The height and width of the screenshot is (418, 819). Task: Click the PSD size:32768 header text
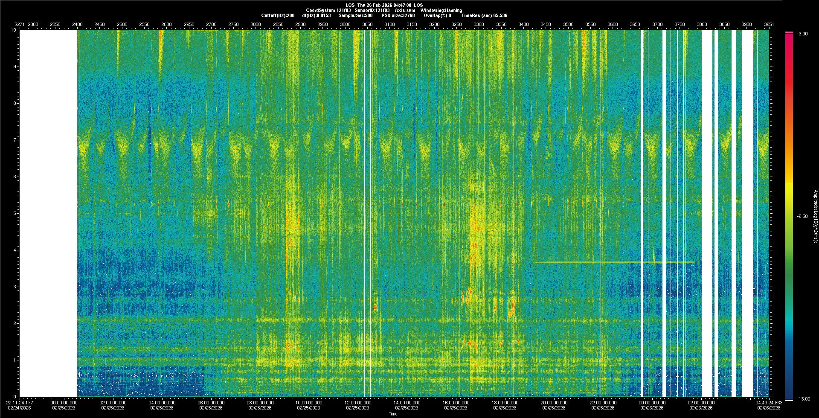click(x=398, y=15)
